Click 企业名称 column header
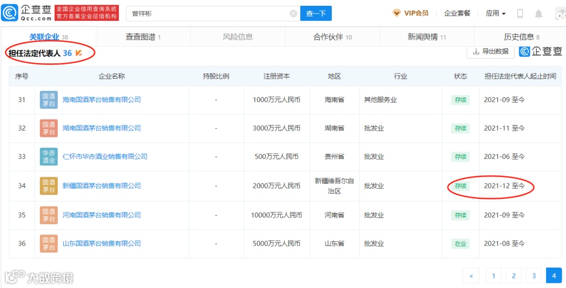Viewport: 566px width, 288px height. 112,76
